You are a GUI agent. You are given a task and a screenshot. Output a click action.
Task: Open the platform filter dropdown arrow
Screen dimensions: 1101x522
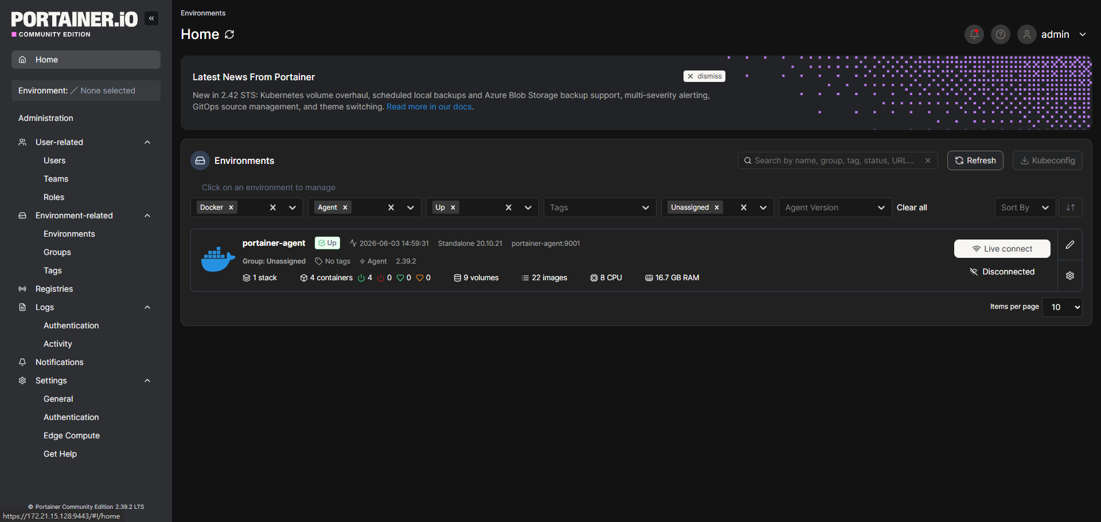pyautogui.click(x=292, y=207)
